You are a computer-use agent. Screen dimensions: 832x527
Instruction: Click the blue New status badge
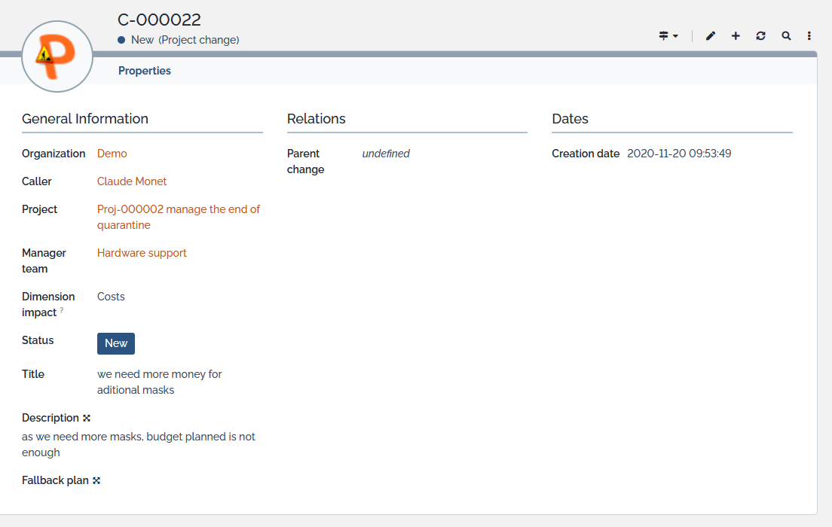(116, 343)
